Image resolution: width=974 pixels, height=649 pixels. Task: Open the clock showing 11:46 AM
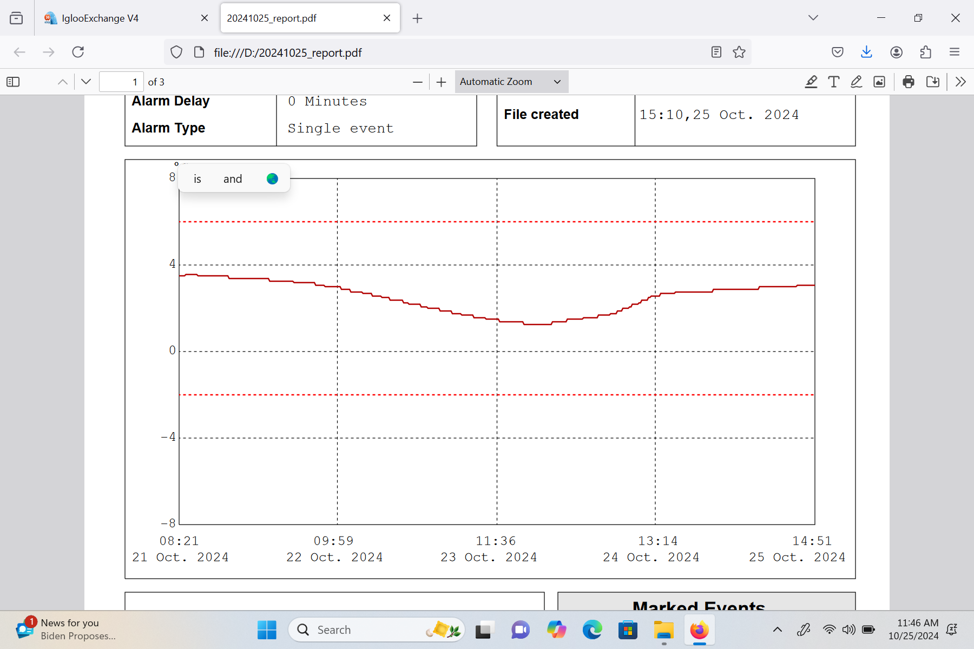coord(913,630)
